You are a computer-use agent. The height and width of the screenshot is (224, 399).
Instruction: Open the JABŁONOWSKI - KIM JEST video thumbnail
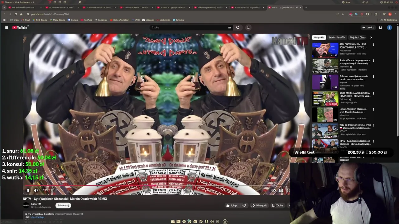pyautogui.click(x=325, y=50)
